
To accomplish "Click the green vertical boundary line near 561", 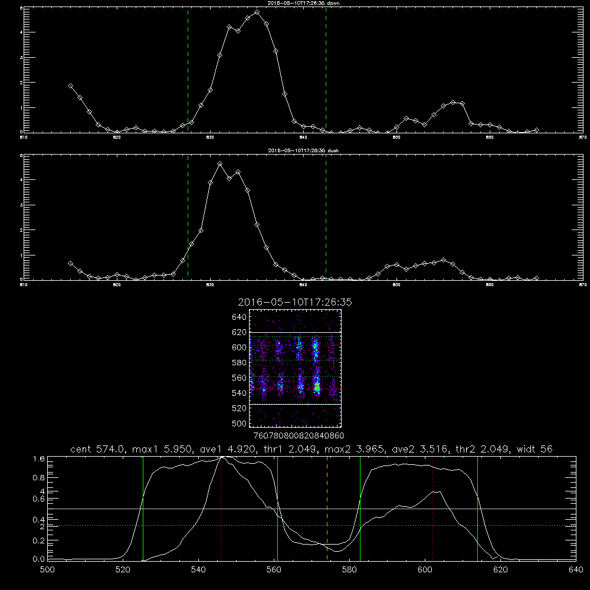I will coord(278,509).
